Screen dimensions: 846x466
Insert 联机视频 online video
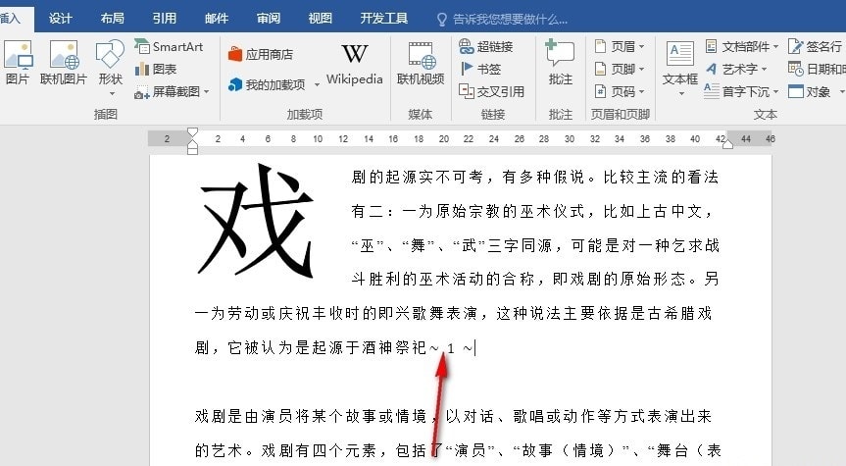(x=421, y=64)
